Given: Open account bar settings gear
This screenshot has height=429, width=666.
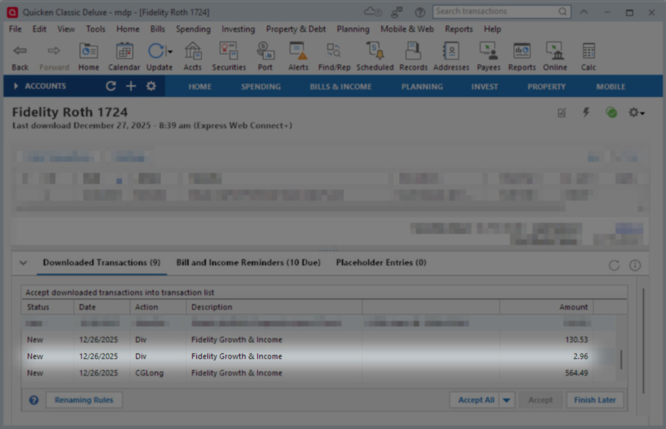Looking at the screenshot, I should (x=151, y=86).
